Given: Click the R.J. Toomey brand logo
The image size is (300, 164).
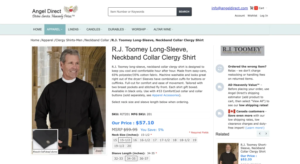Looking at the screenshot, I should click(x=242, y=50).
